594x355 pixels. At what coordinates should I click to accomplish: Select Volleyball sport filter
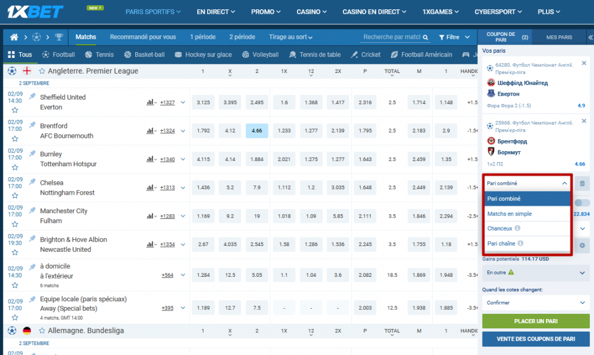coord(260,54)
